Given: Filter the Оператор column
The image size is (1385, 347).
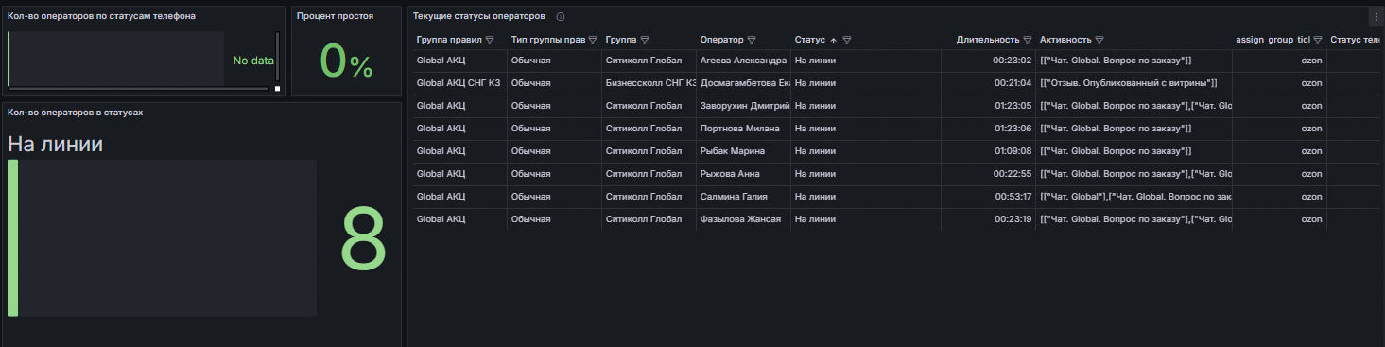Looking at the screenshot, I should 752,41.
